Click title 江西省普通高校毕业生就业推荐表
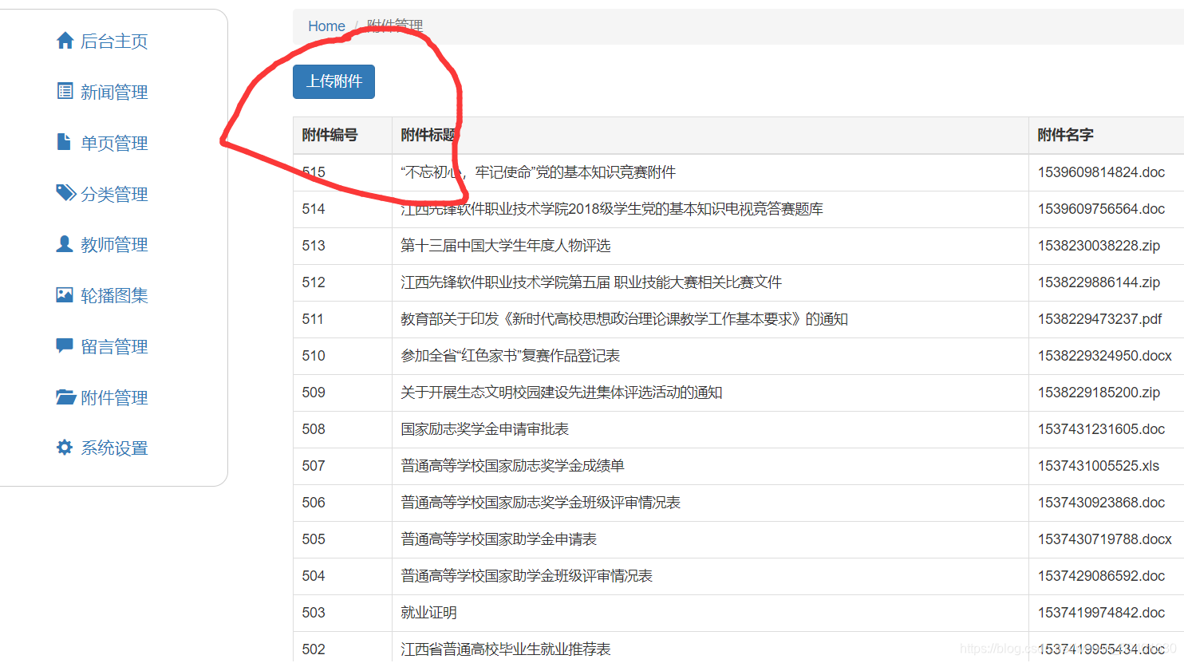Screen dimensions: 1184x663 [506, 649]
